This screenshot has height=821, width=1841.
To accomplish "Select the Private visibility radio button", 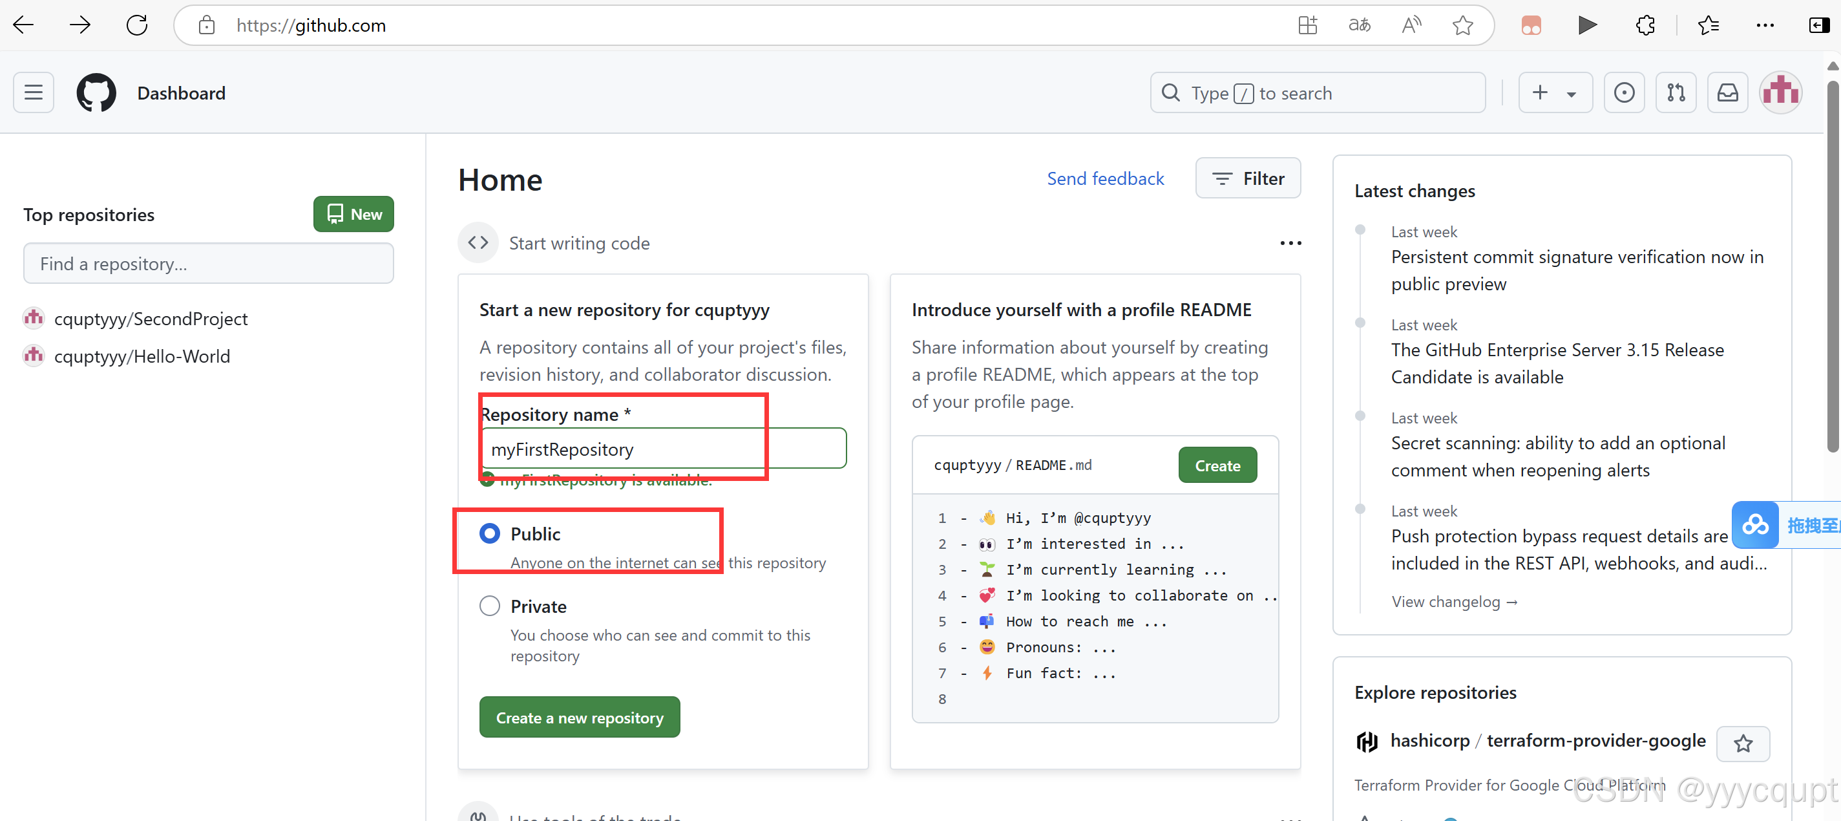I will tap(490, 606).
